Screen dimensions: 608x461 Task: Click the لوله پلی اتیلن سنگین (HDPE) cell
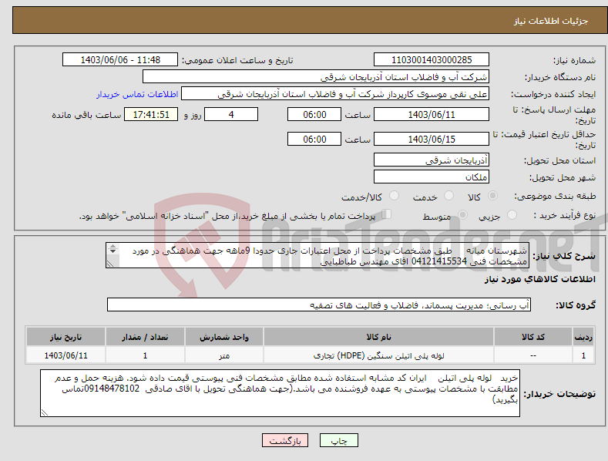[x=378, y=355]
